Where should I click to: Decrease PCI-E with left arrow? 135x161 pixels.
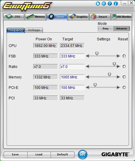pyautogui.click(x=87, y=87)
